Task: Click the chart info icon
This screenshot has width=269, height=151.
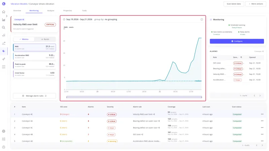Action: pyautogui.click(x=201, y=19)
